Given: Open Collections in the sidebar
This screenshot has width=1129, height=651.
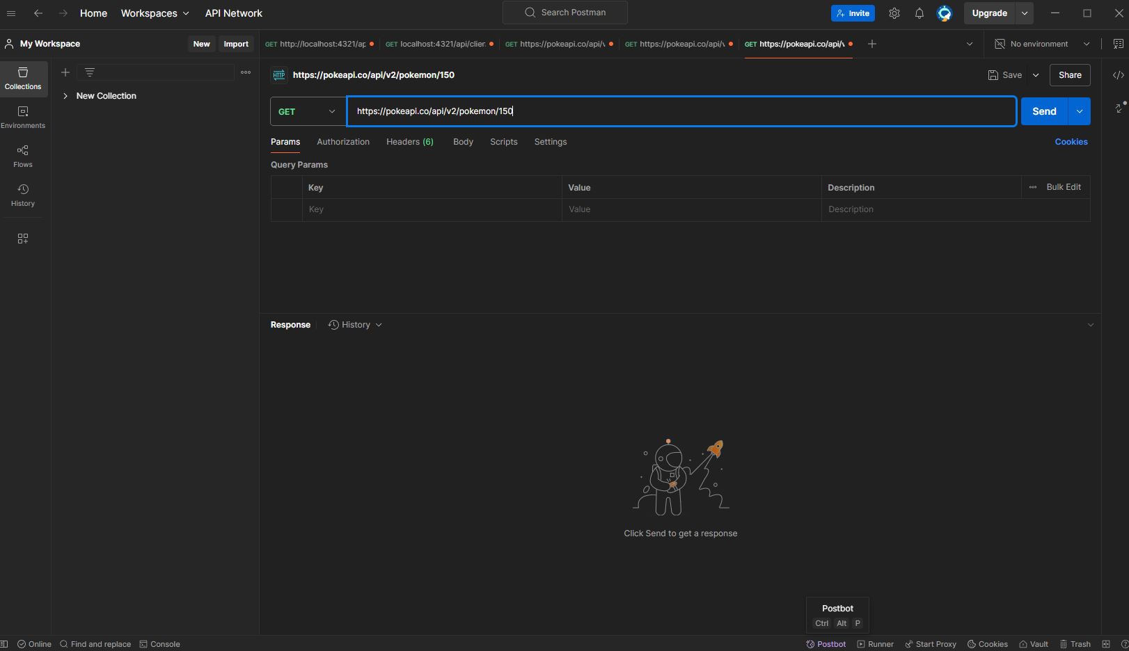Looking at the screenshot, I should (x=23, y=79).
